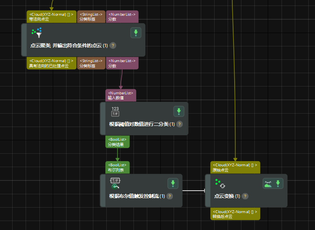Select the 原始点云 Cloud input port
315x230 pixels.
click(235, 167)
